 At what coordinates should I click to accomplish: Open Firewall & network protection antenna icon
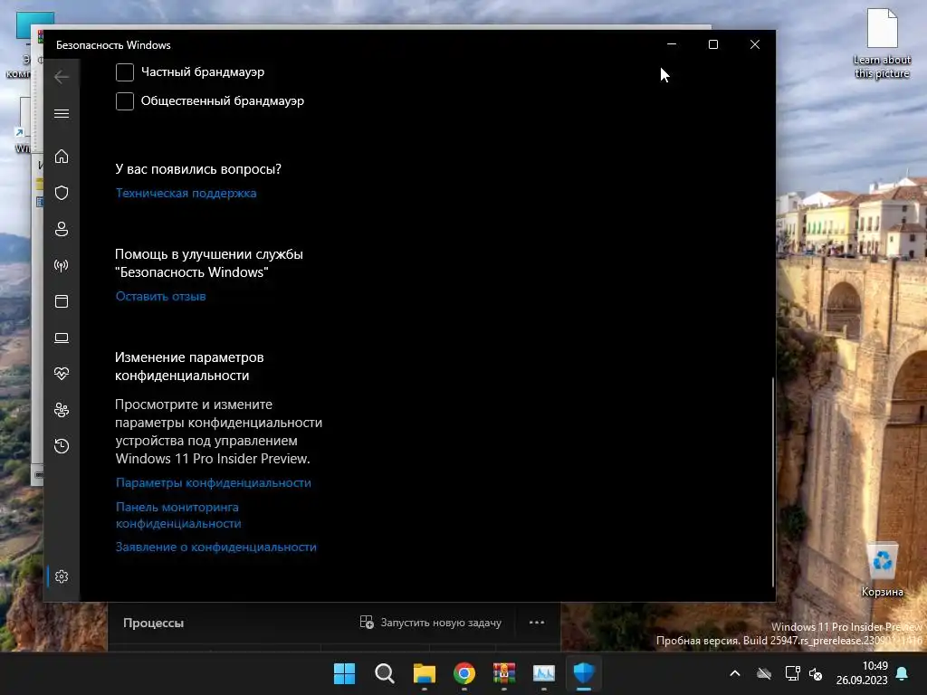[x=62, y=265]
